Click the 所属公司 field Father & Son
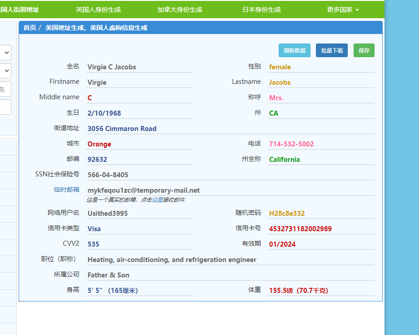Viewport: 419px width, 335px height. 230,275
